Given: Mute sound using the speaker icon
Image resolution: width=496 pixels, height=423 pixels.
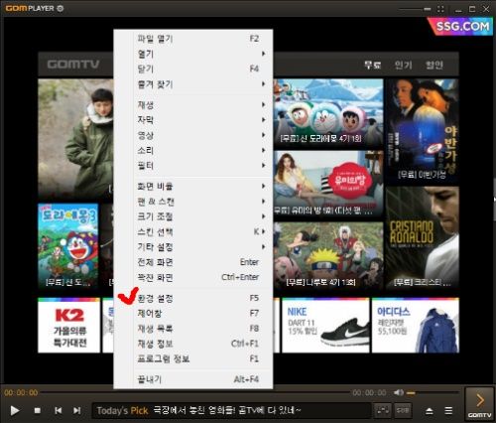Looking at the screenshot, I should [399, 392].
